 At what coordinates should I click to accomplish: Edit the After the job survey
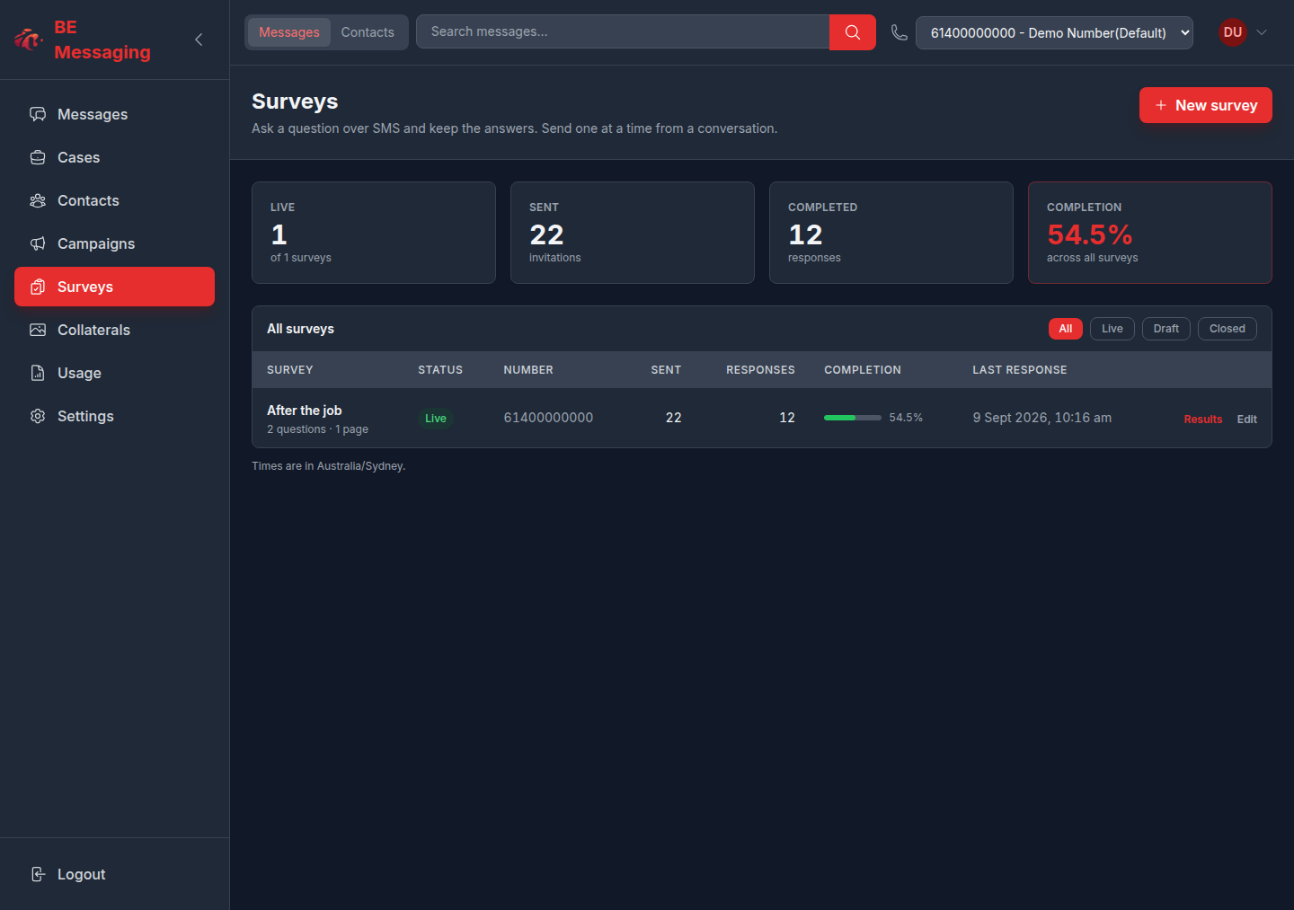click(1247, 420)
